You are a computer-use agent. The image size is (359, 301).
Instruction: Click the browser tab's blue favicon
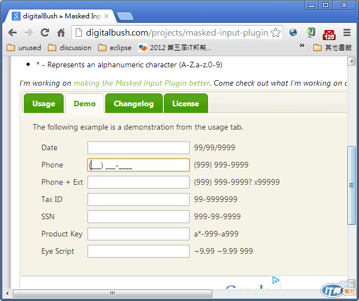(16, 16)
